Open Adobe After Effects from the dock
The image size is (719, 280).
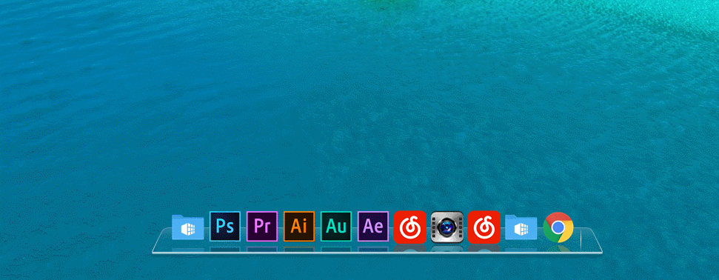373,226
